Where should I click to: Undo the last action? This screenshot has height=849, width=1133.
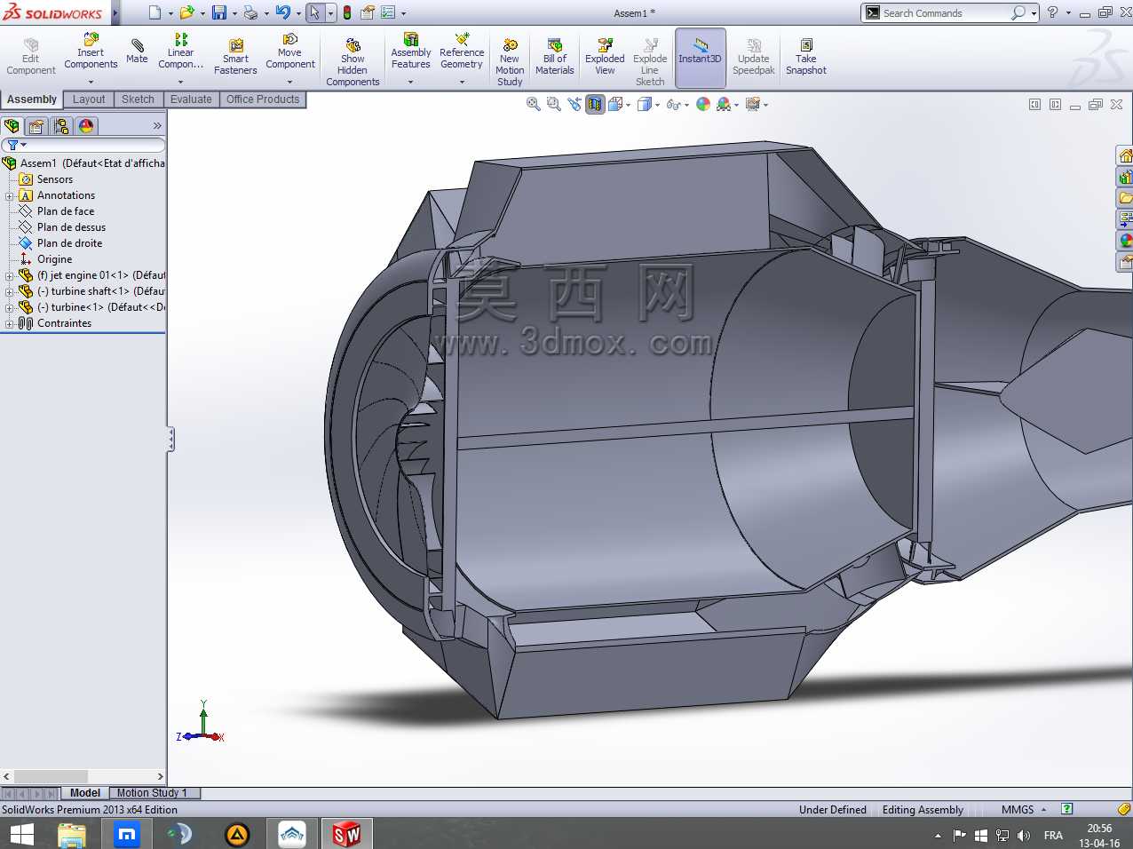[x=282, y=12]
